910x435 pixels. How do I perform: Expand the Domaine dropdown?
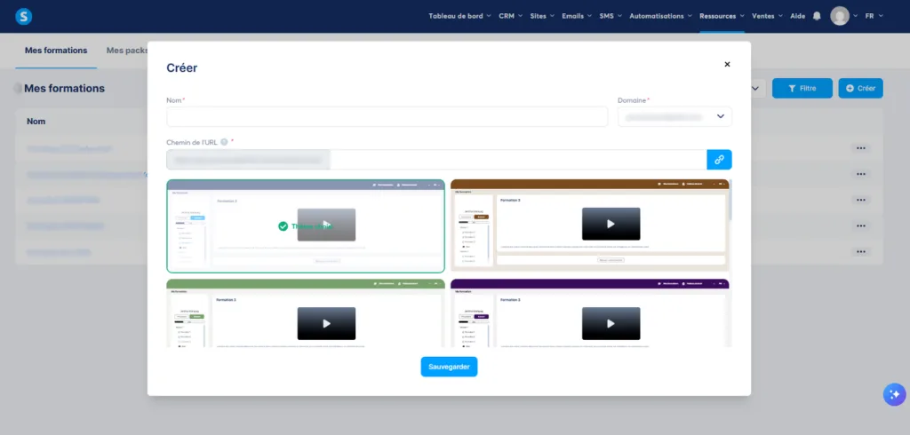click(675, 116)
